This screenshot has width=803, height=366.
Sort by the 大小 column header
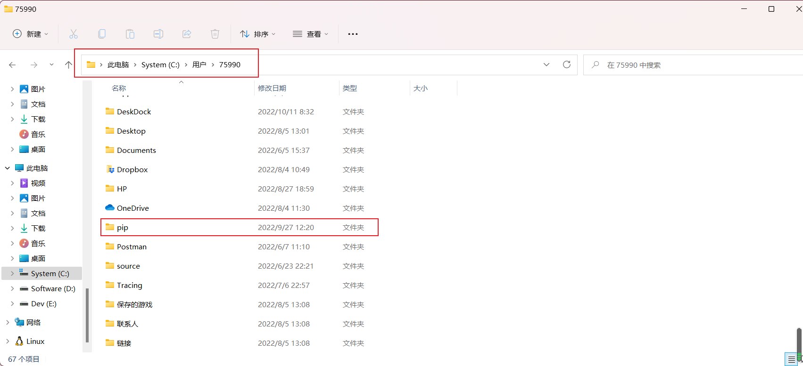(421, 88)
